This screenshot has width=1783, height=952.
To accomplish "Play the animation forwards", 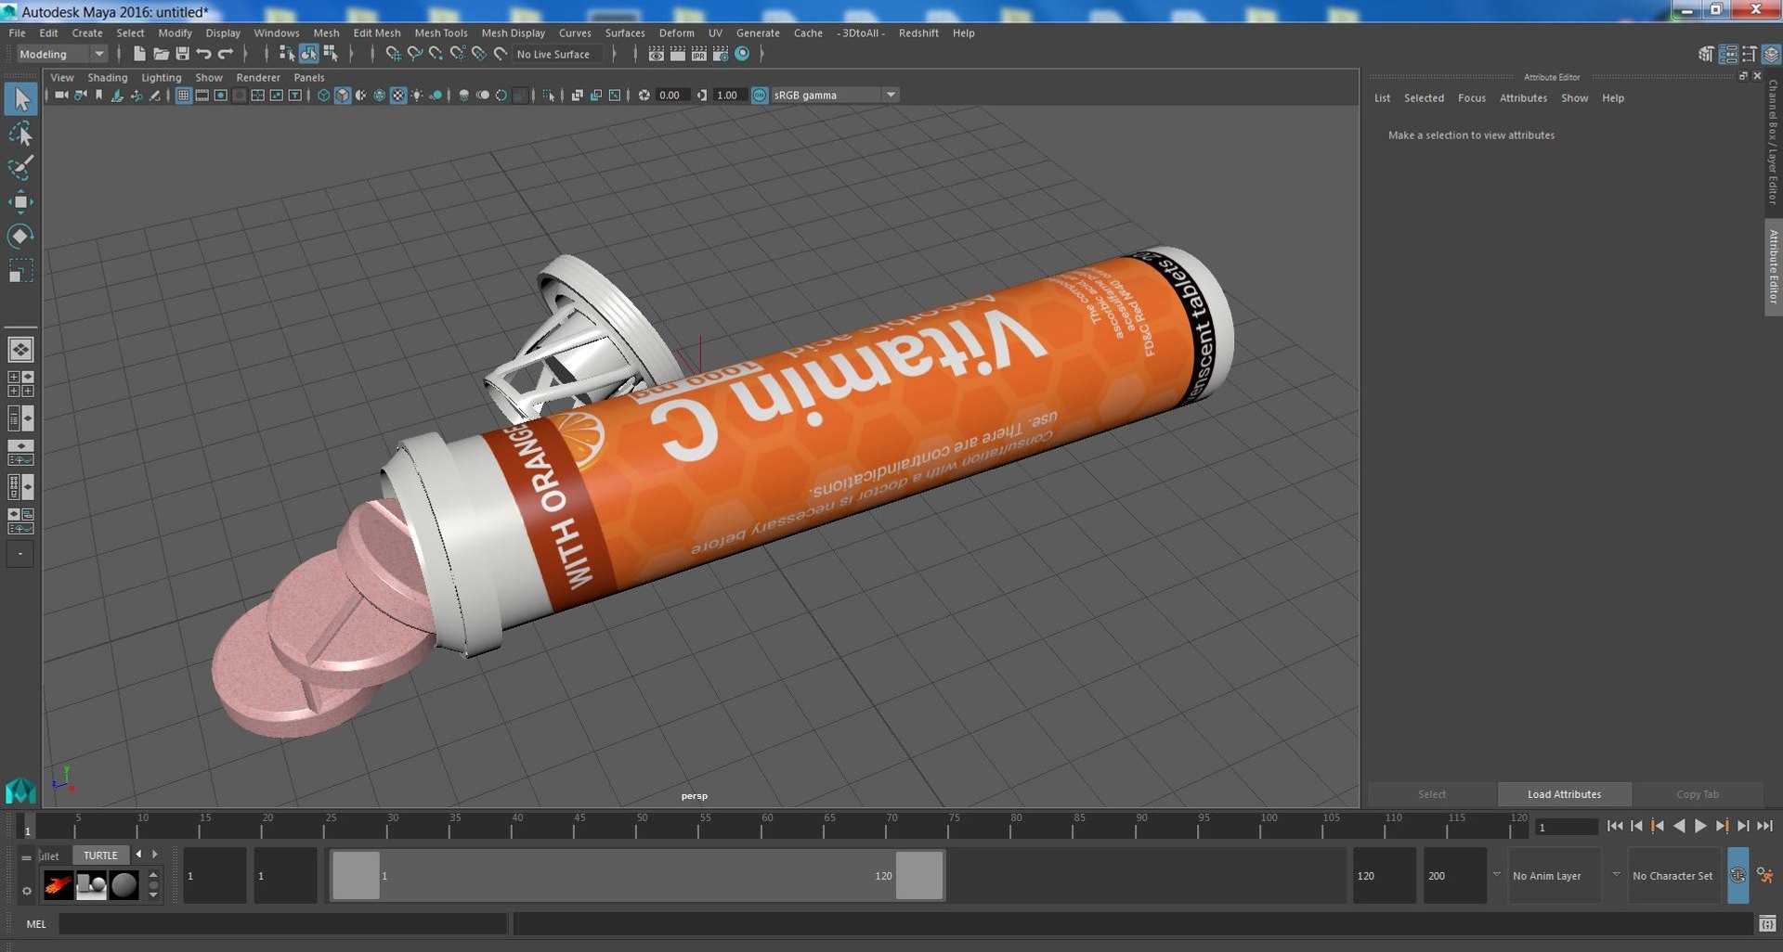I will pyautogui.click(x=1700, y=826).
